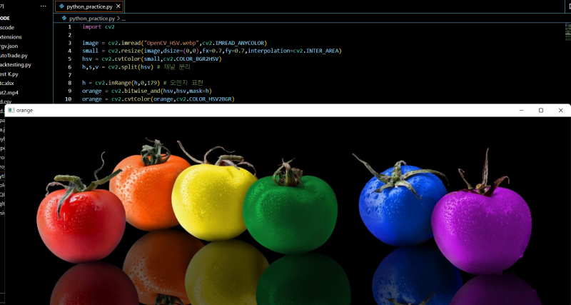Click cv2.COLOR_BGR2HSV on line 5
The height and width of the screenshot is (305, 571).
pos(192,59)
